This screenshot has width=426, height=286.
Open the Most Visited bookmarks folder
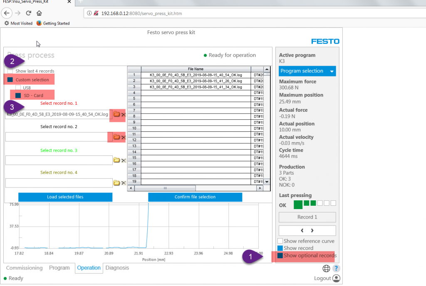tap(18, 23)
